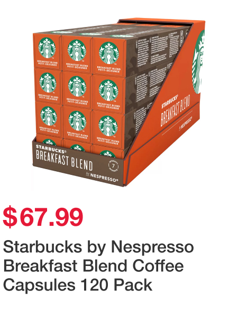Click the red $67.99 price
The width and height of the screenshot is (238, 318).
tap(43, 217)
